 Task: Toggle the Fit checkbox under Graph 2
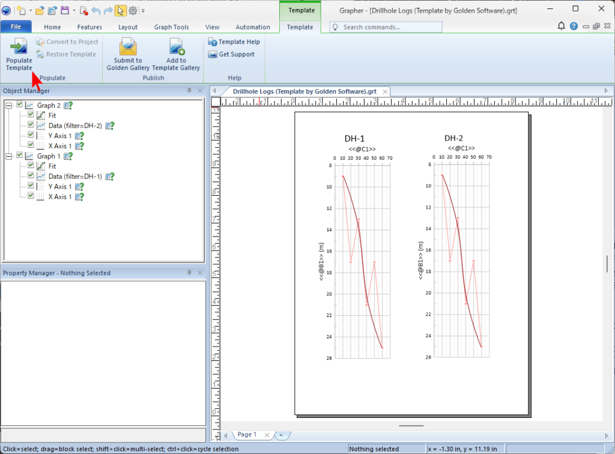(31, 115)
